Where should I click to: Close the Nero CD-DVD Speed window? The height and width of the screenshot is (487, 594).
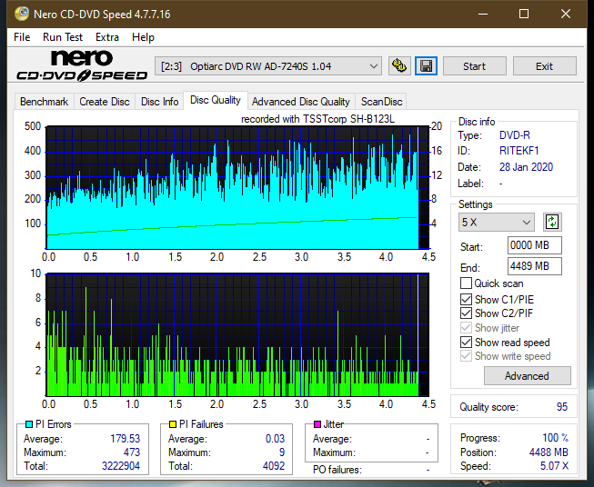tap(566, 14)
